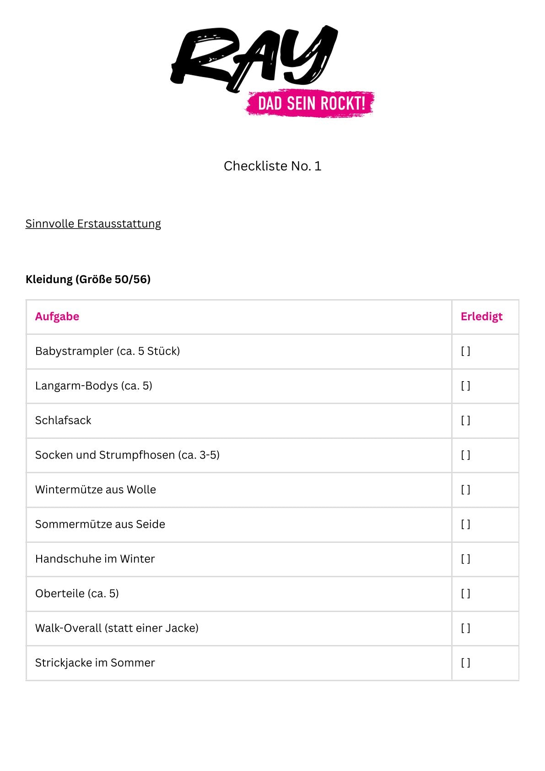Check the box for Babystrampler (ca. 5 Stück)

pyautogui.click(x=465, y=351)
